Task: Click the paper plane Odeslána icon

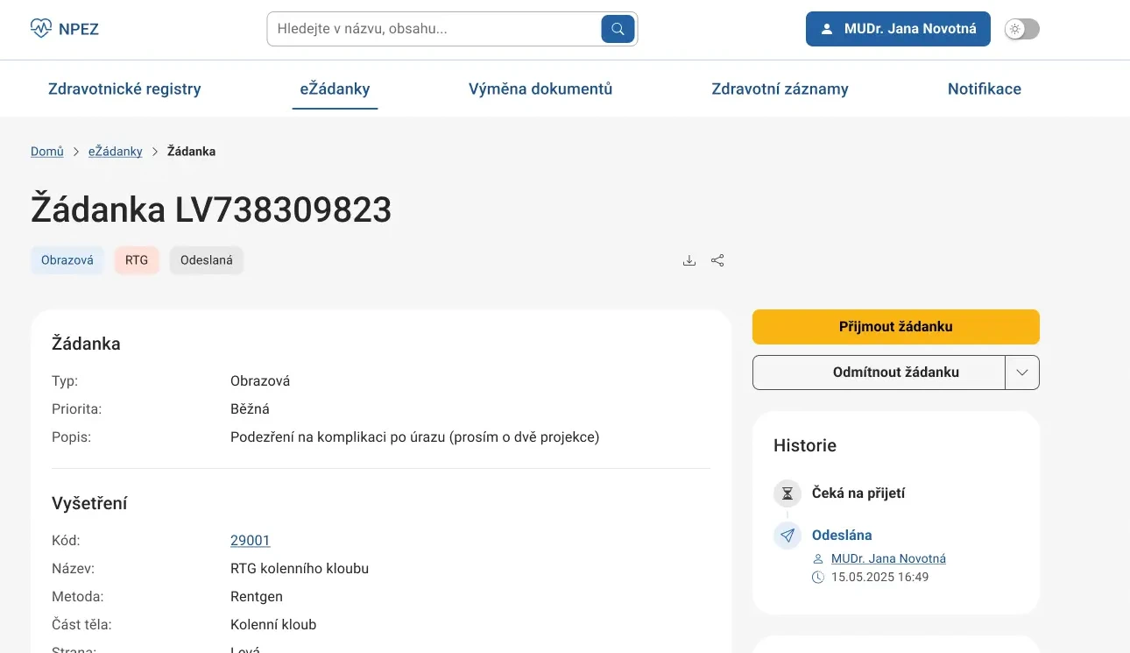Action: [787, 536]
